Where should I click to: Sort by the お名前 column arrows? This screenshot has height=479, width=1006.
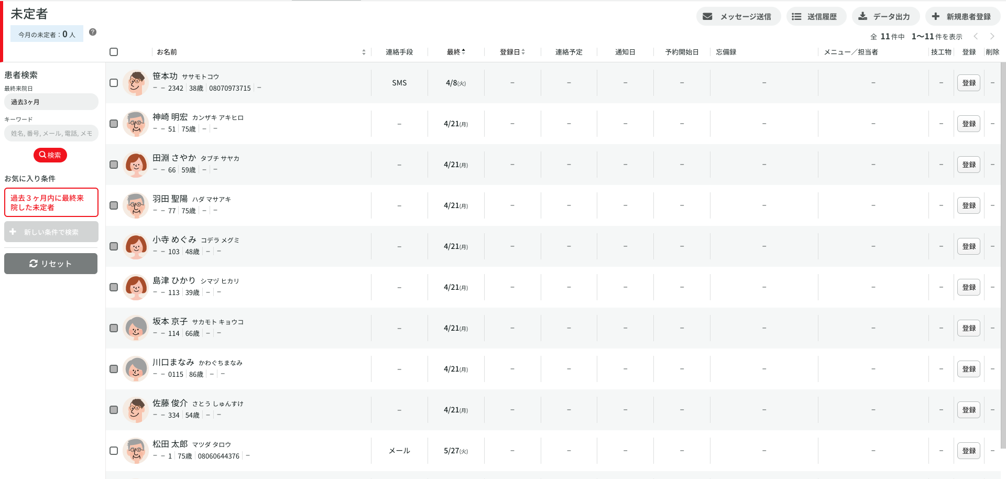tap(364, 52)
